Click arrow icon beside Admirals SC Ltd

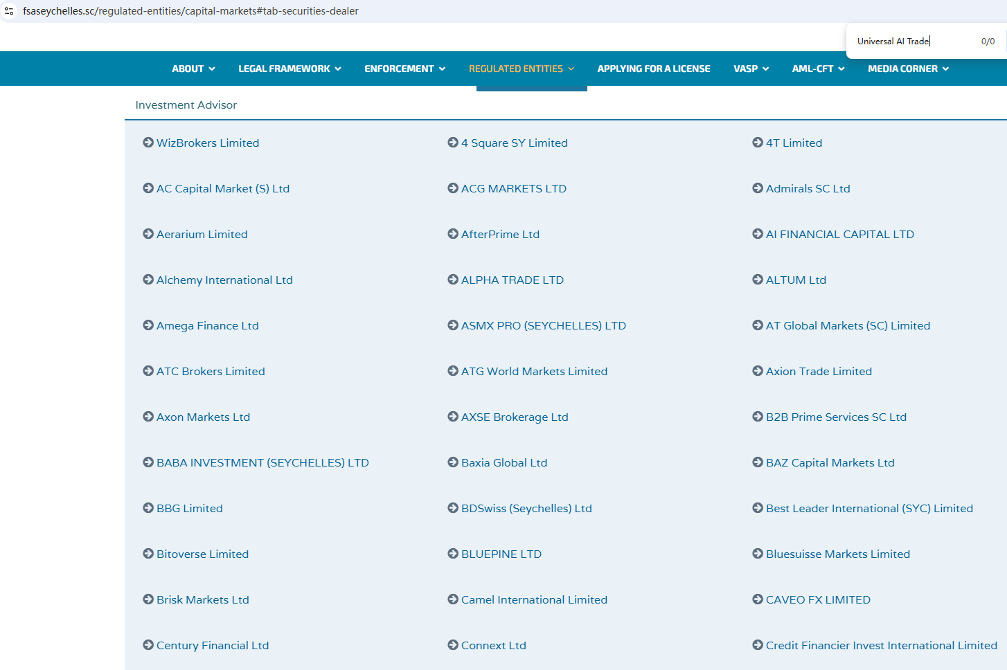pyautogui.click(x=758, y=188)
